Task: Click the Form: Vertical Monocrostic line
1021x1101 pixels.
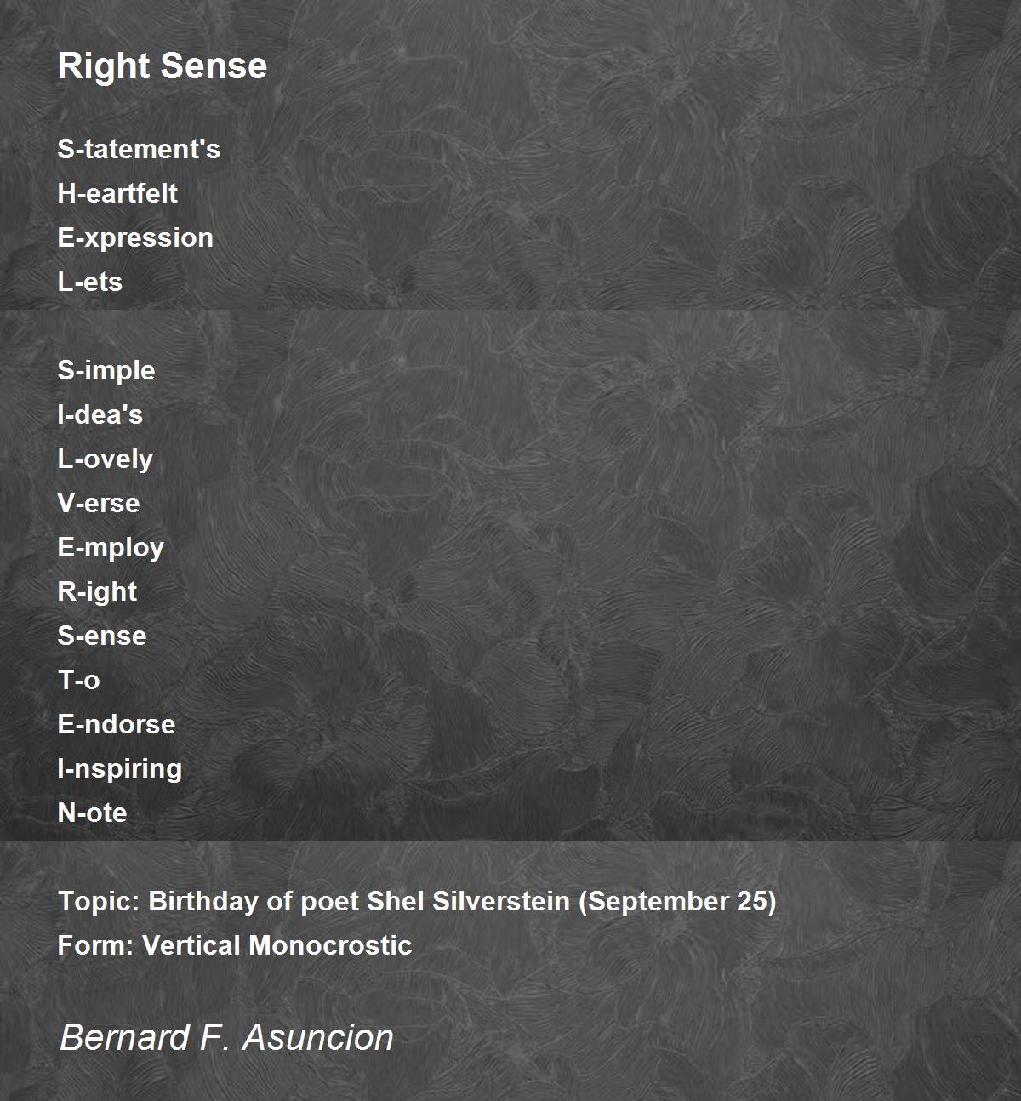Action: [x=235, y=945]
